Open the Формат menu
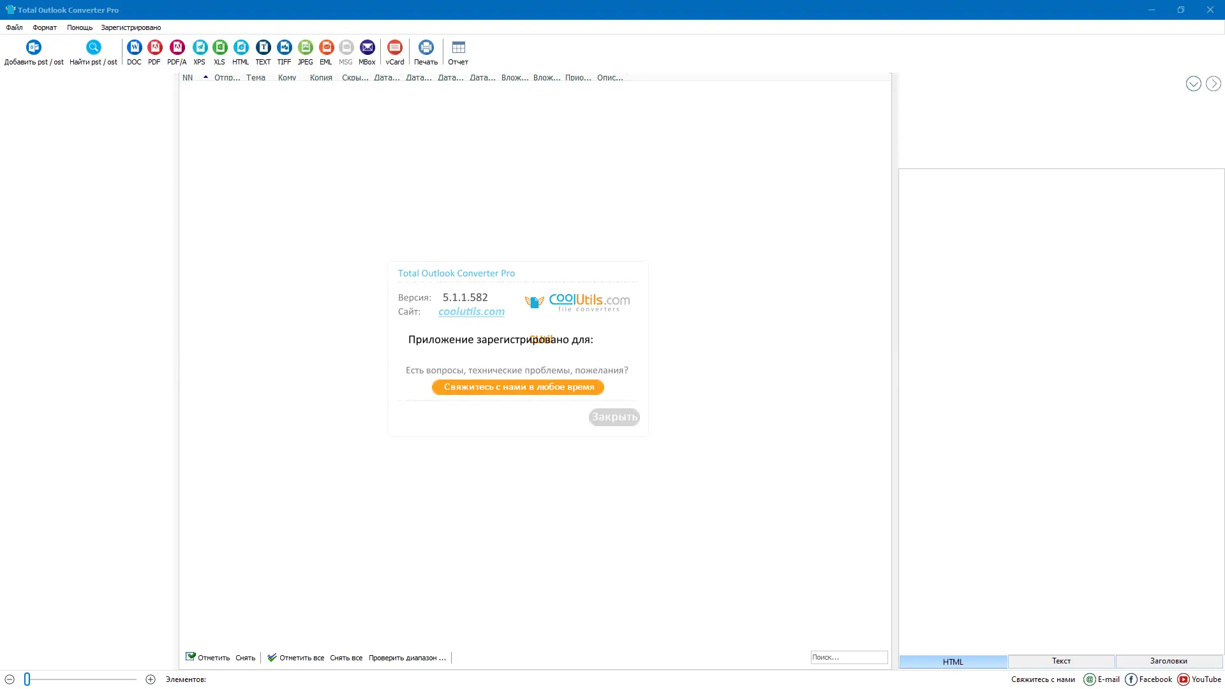This screenshot has height=689, width=1225. [45, 27]
